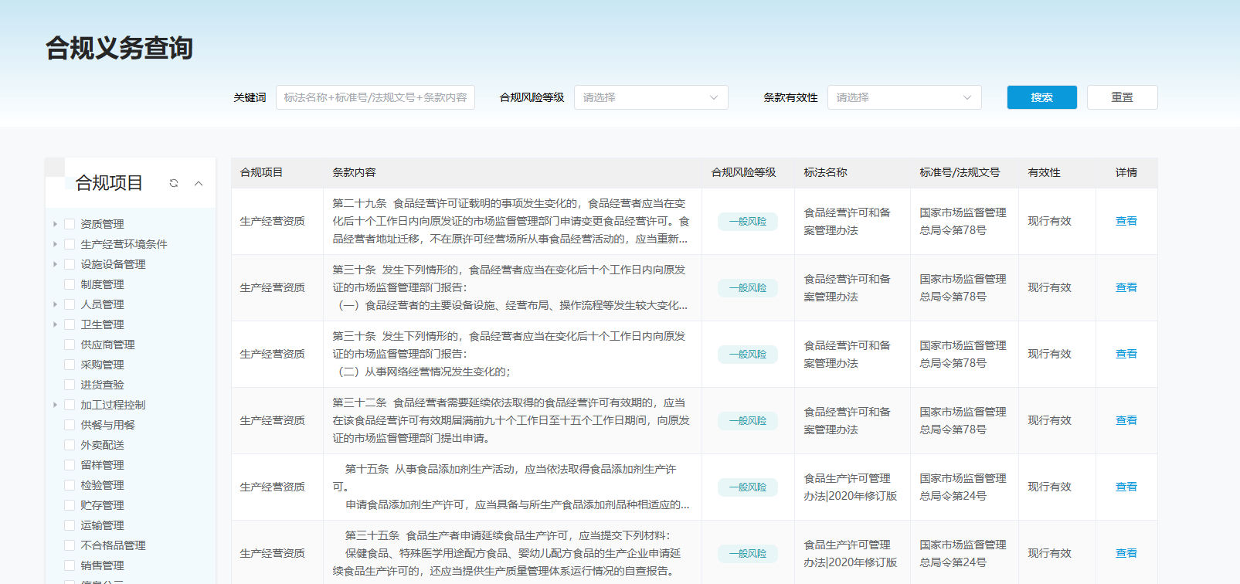Expand the 加工过程控制 tree arrow
The width and height of the screenshot is (1240, 584).
point(55,405)
